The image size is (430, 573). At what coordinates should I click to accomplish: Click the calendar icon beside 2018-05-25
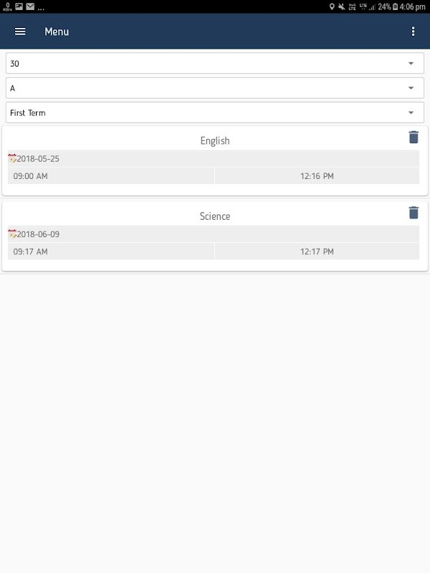pos(12,158)
